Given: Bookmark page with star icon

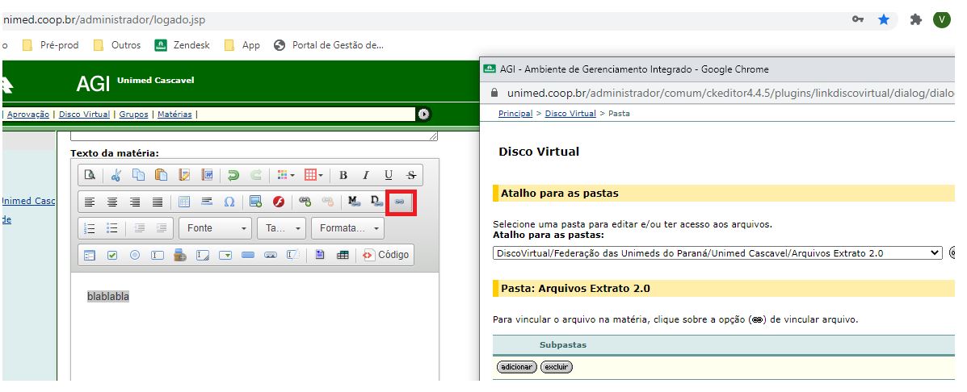Looking at the screenshot, I should [884, 19].
